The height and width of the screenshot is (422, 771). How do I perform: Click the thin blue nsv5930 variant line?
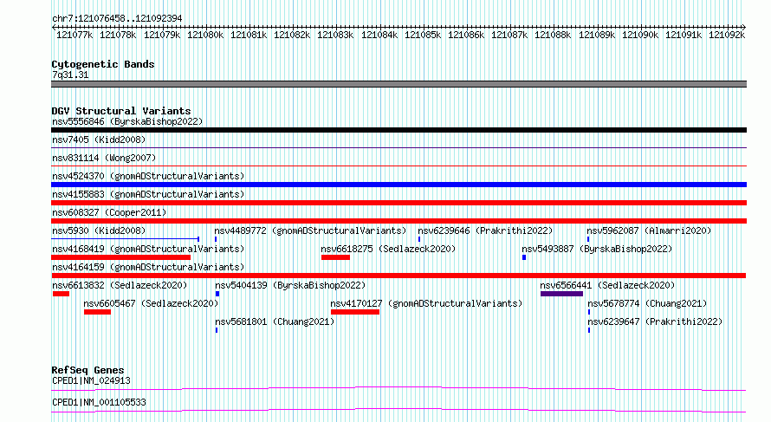click(125, 239)
